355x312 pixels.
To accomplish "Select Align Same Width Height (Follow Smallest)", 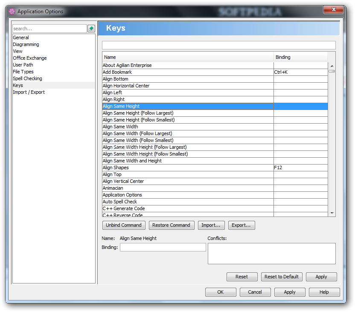I will pyautogui.click(x=215, y=154).
